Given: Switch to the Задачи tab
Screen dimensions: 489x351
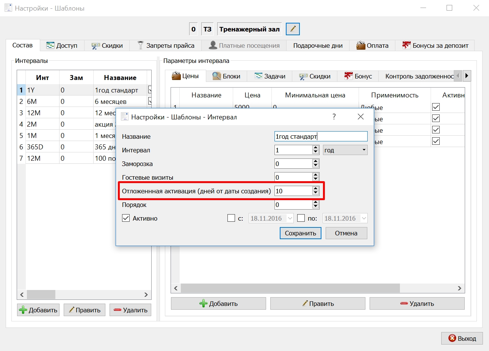Looking at the screenshot, I should click(x=270, y=76).
